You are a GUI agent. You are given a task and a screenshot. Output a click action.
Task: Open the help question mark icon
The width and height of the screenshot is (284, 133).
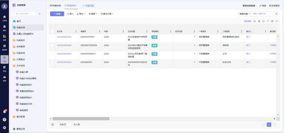click(x=4, y=120)
